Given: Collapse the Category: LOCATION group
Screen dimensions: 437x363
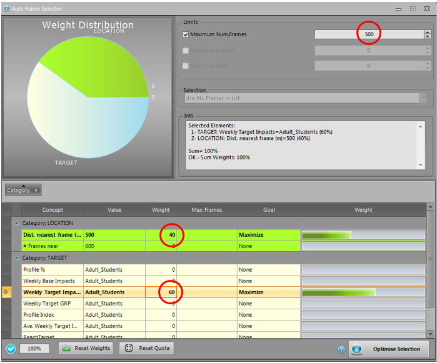Looking at the screenshot, I should click(x=16, y=223).
